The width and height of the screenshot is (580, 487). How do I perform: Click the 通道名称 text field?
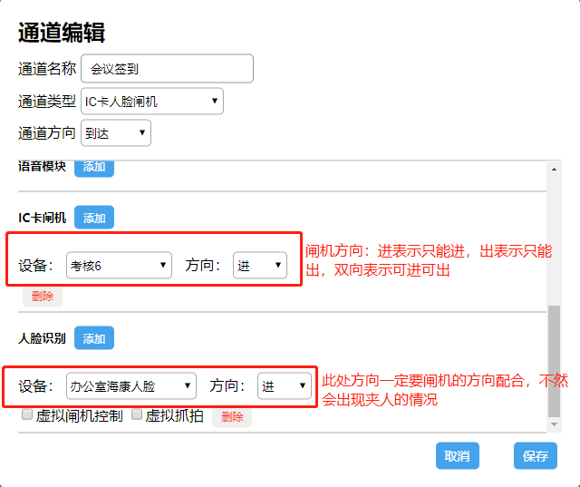click(x=167, y=69)
